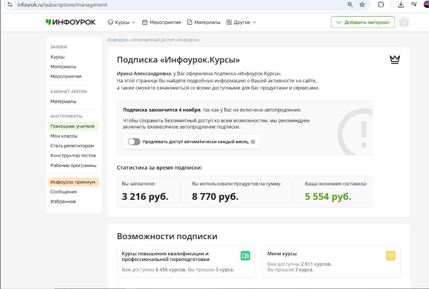Click the Инфоурок logo
Viewport: 429px width, 289px height.
[71, 22]
